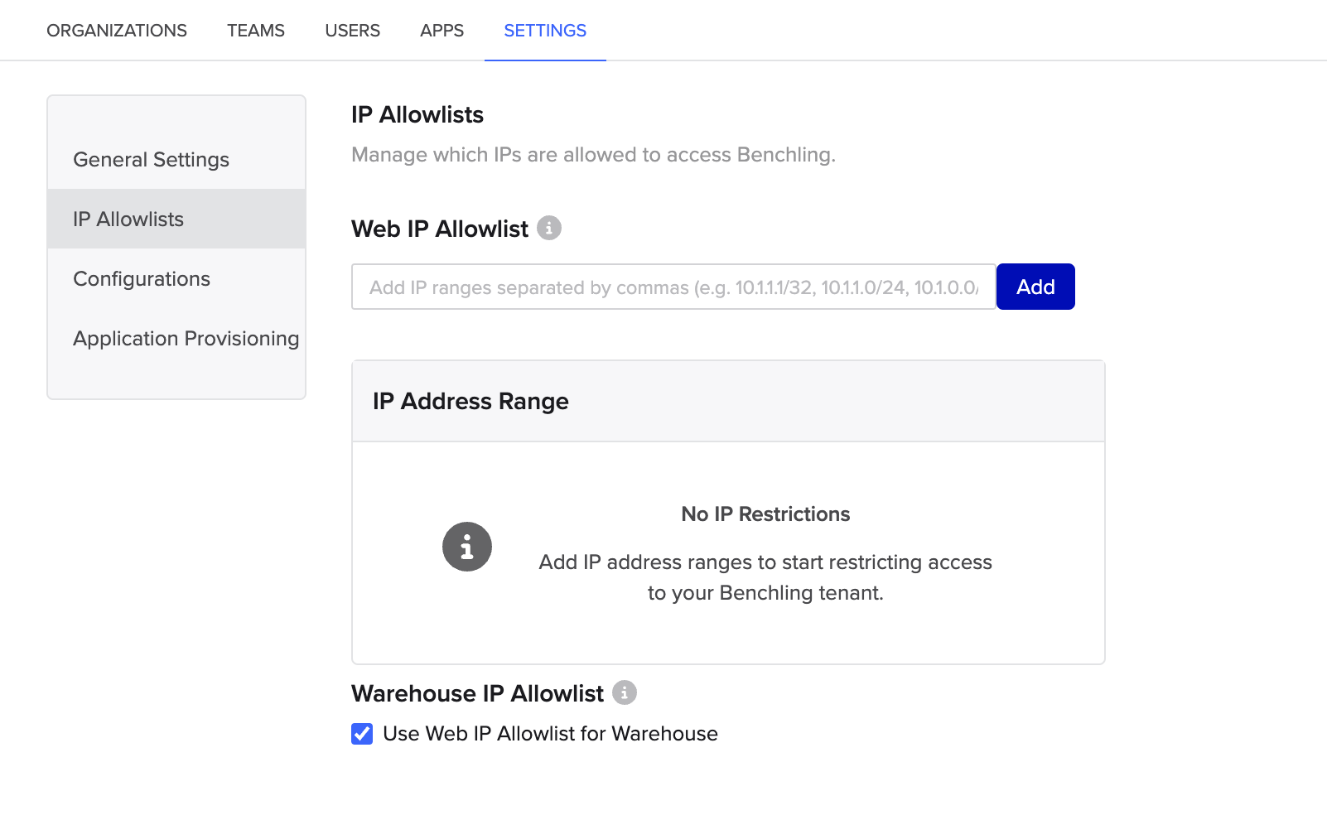The image size is (1327, 820).
Task: Click the Add button for IP ranges
Action: point(1035,287)
